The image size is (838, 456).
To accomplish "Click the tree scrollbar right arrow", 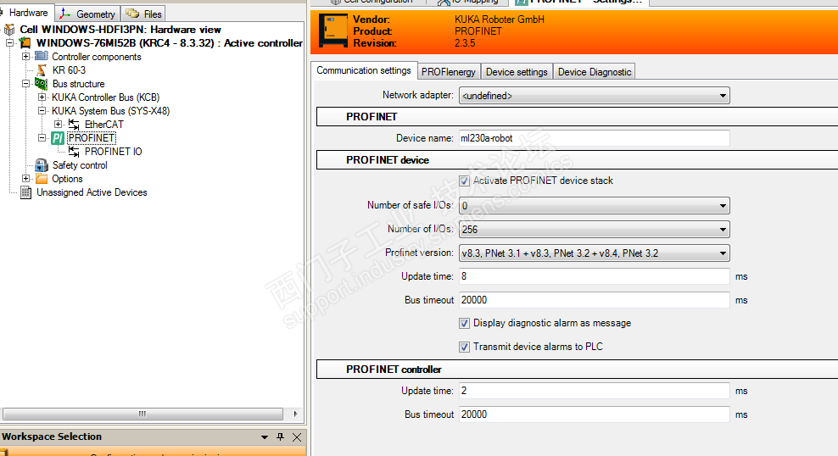I will click(295, 414).
